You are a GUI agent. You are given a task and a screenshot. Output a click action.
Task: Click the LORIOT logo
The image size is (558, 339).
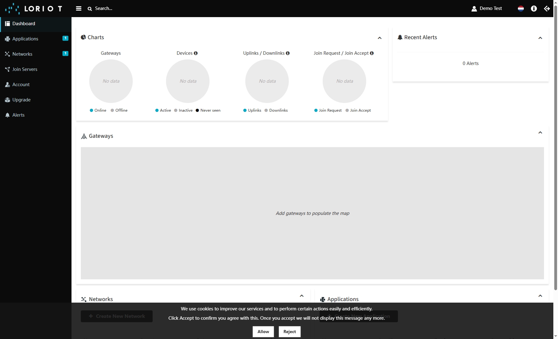pyautogui.click(x=34, y=8)
